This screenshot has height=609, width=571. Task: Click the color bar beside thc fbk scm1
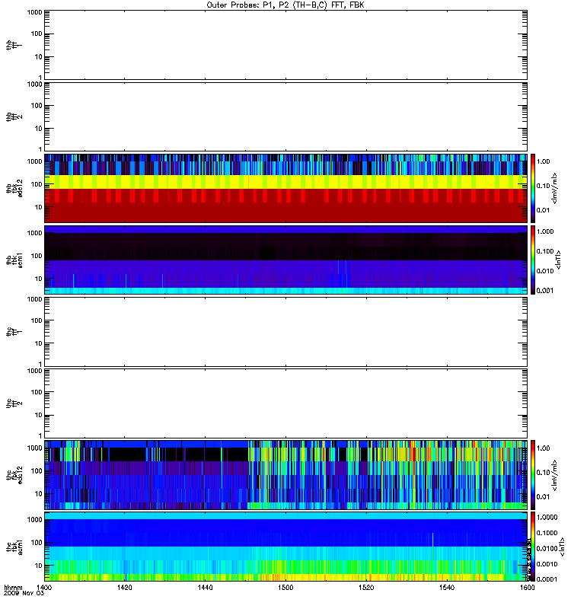point(533,547)
